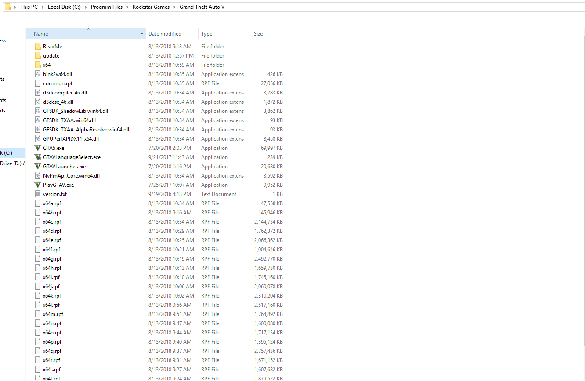Navigate to Program Files in the address bar
Image resolution: width=585 pixels, height=381 pixels.
[107, 7]
